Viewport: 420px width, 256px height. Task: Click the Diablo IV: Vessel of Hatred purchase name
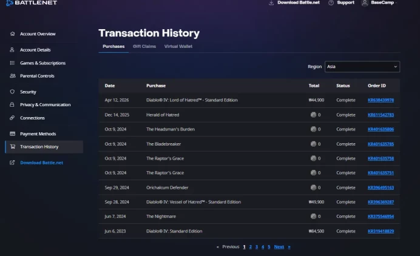(194, 202)
